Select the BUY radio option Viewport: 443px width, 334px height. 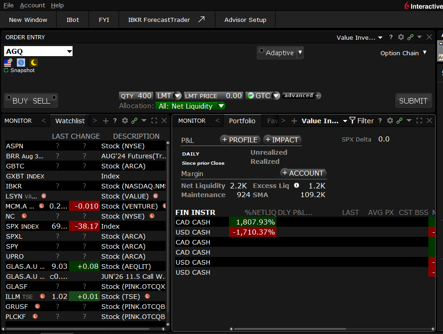9,98
